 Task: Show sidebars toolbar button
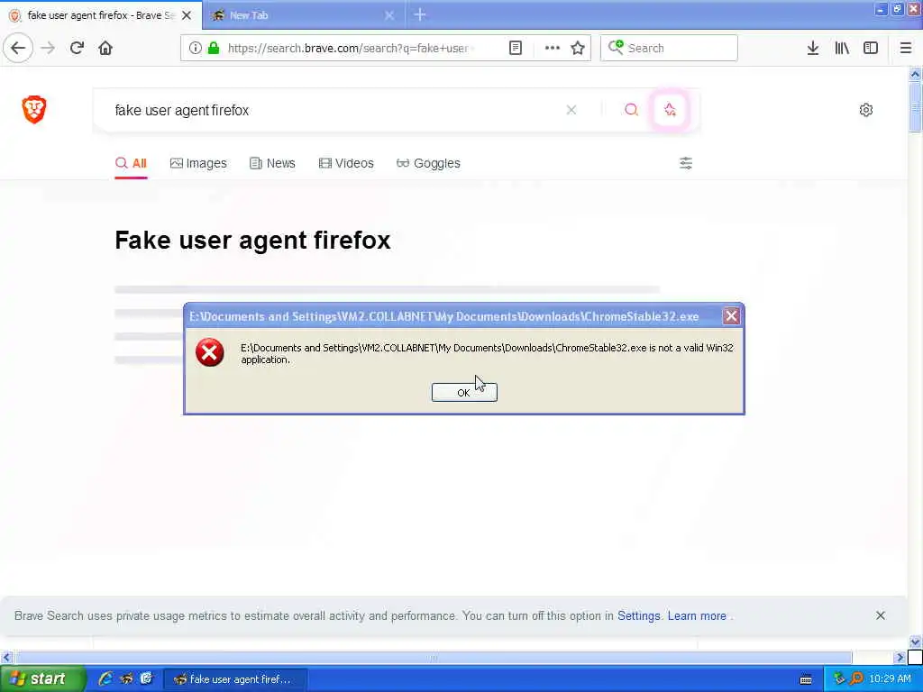[x=871, y=48]
